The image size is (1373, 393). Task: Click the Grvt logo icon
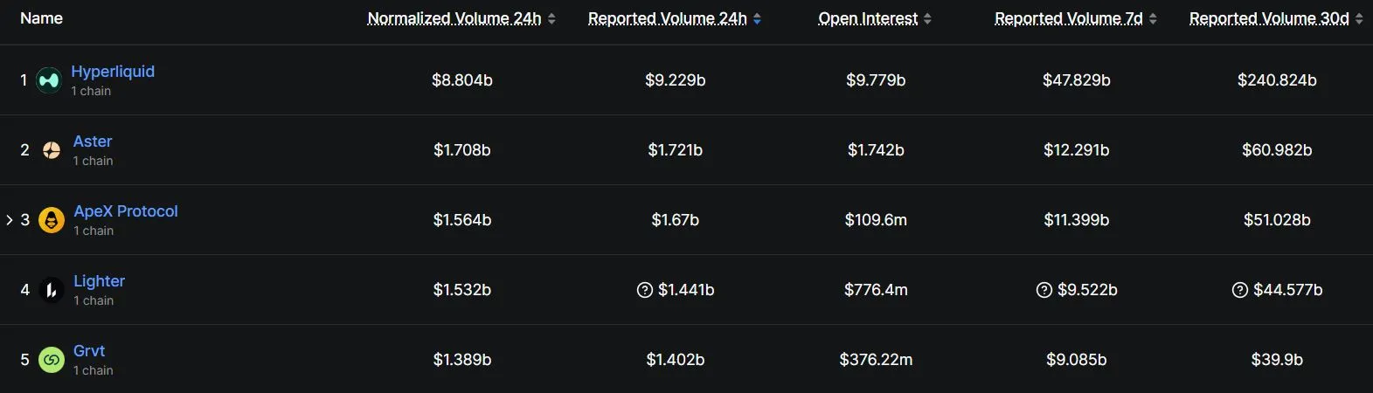[52, 360]
